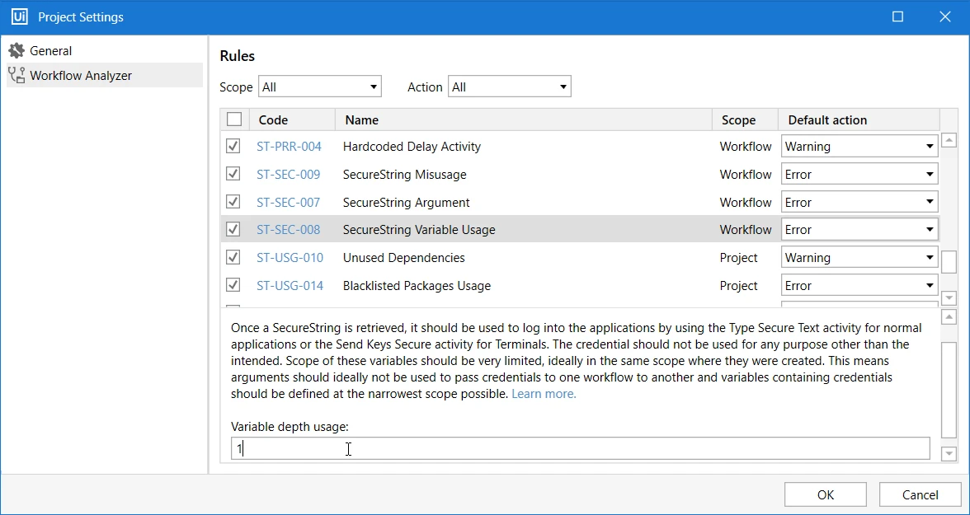Viewport: 970px width, 515px height.
Task: Open default action dropdown for Unused Dependencies
Action: coord(859,258)
